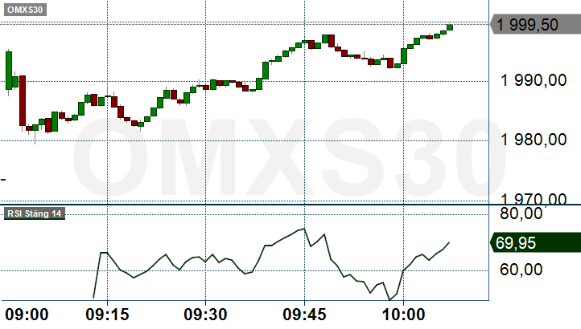Click the 60,00 RSI axis label
The image size is (581, 329).
coord(521,270)
